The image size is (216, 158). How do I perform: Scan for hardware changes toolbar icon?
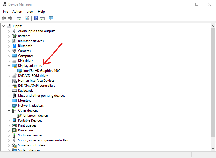[x=51, y=18]
